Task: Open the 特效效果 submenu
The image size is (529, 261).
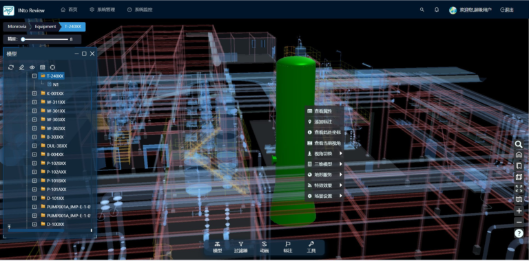Action: click(x=324, y=185)
